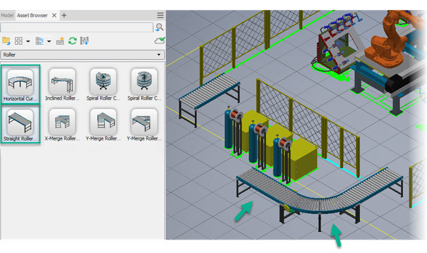Select the Inclined Roller asset
This screenshot has height=253, width=427.
[x=62, y=84]
